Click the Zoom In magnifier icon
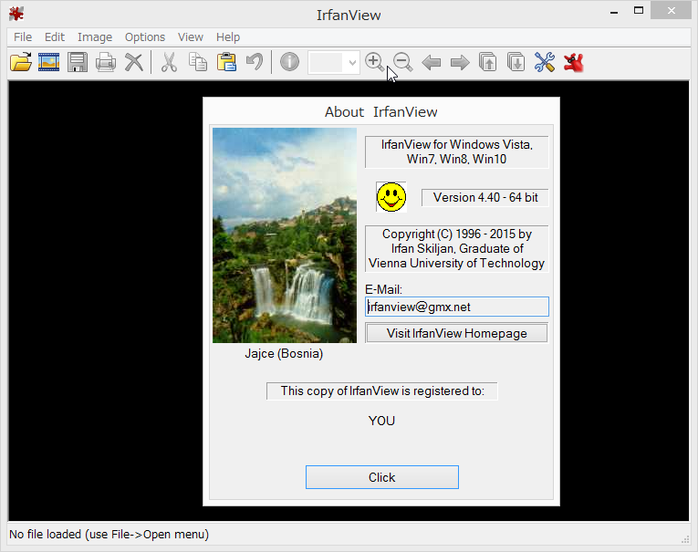Viewport: 698px width, 552px height. pos(374,62)
